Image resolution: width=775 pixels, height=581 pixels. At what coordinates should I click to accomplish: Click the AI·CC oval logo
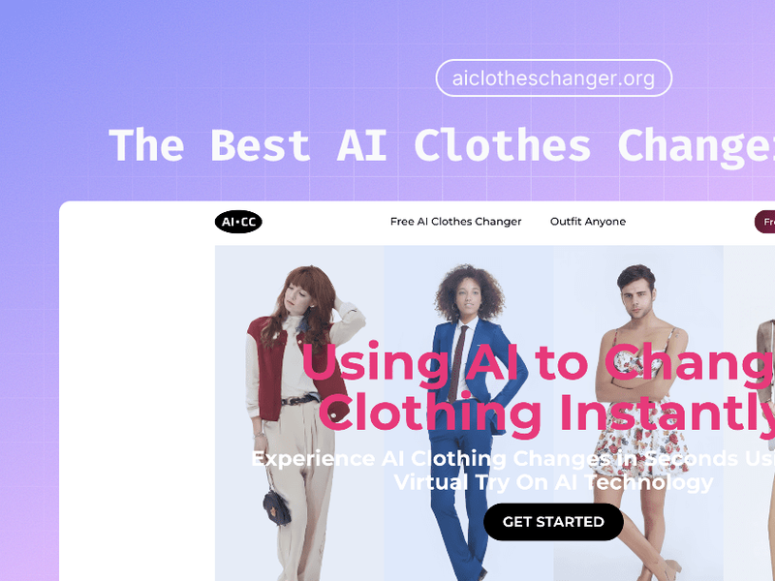pos(238,222)
